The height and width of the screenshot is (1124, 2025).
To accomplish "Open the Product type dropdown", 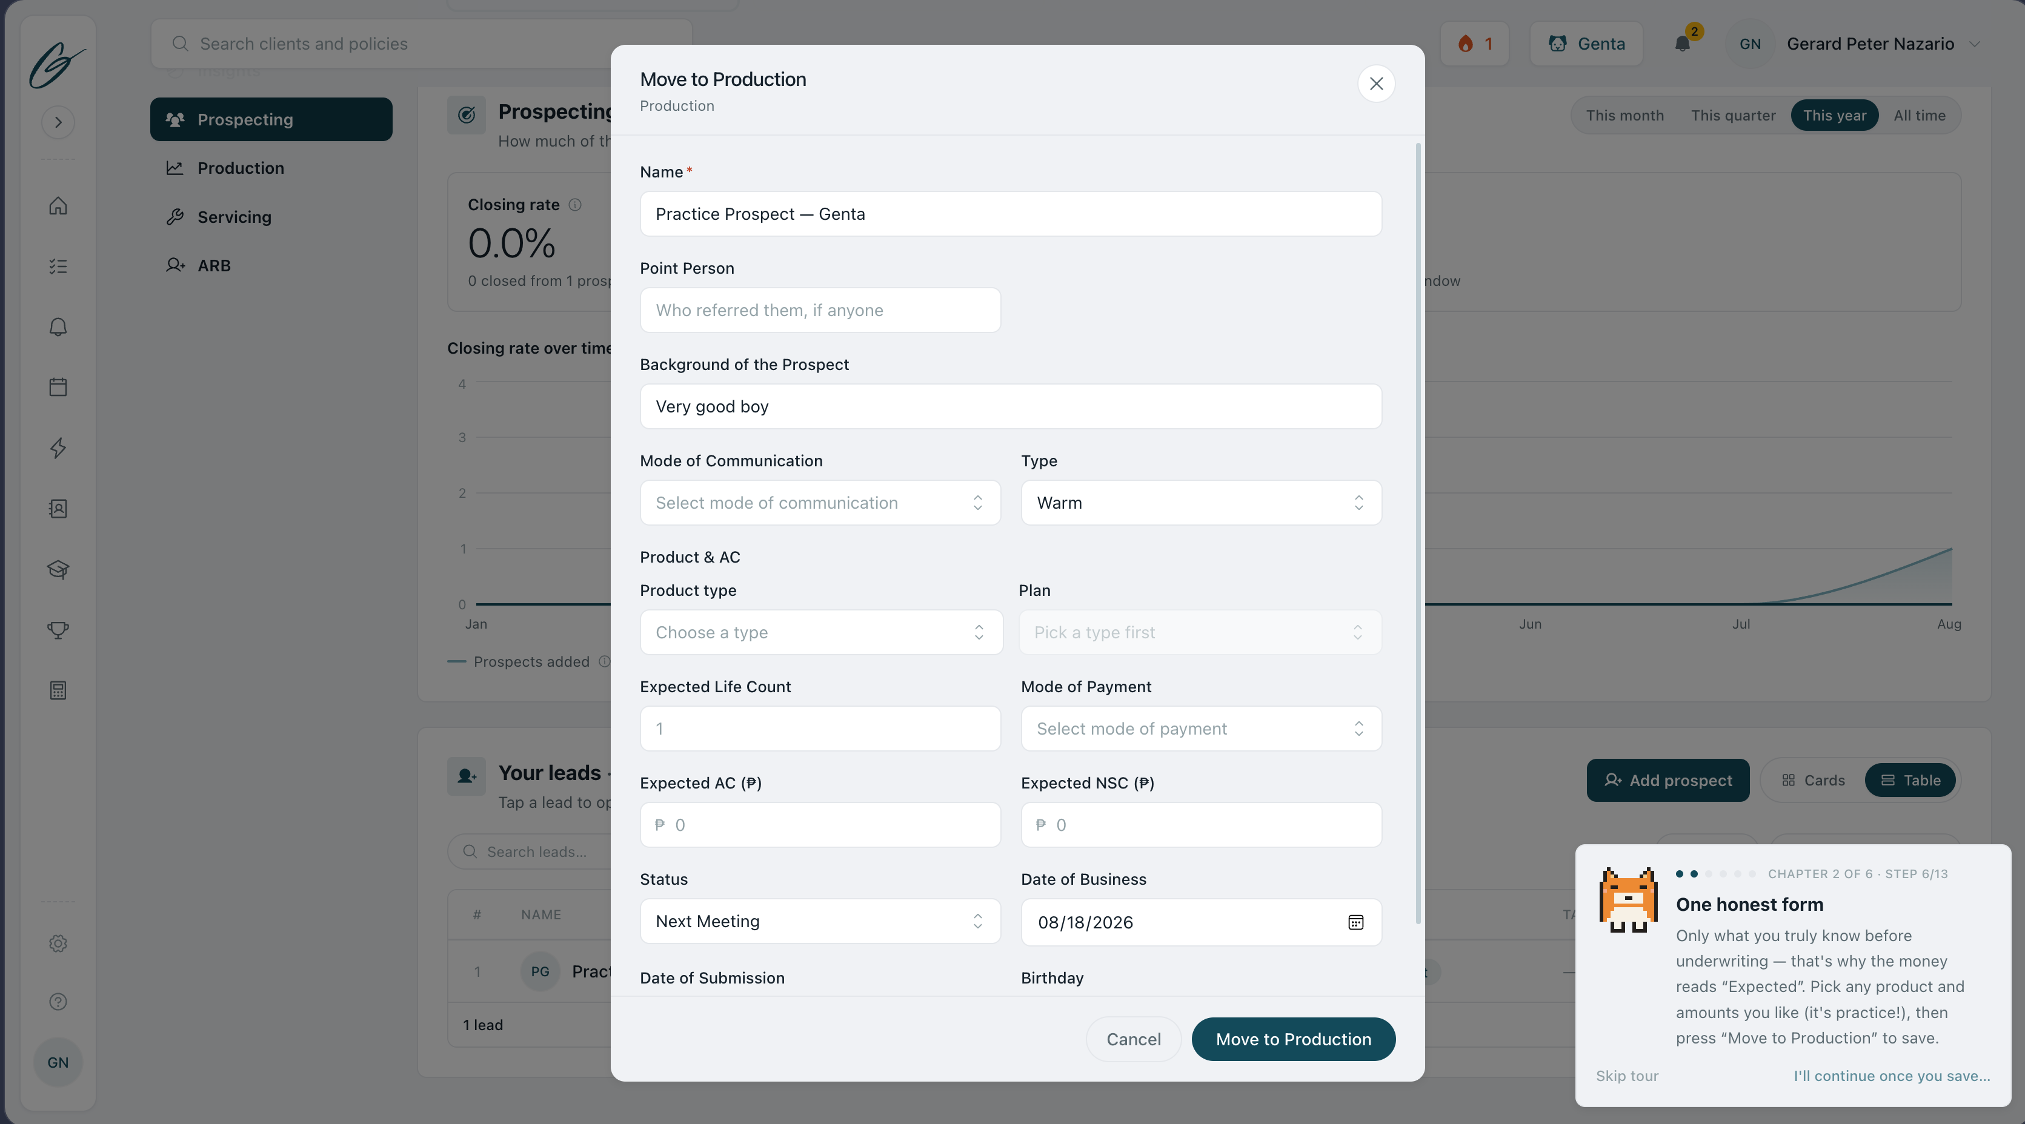I will [822, 632].
